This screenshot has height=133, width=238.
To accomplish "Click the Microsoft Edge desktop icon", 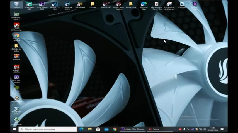I will 144,5.
